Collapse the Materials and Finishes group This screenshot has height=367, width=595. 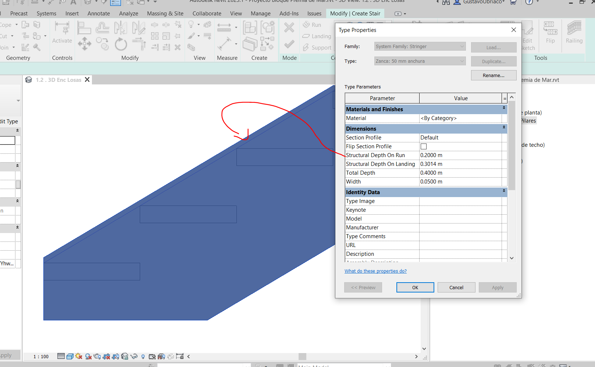tap(504, 108)
